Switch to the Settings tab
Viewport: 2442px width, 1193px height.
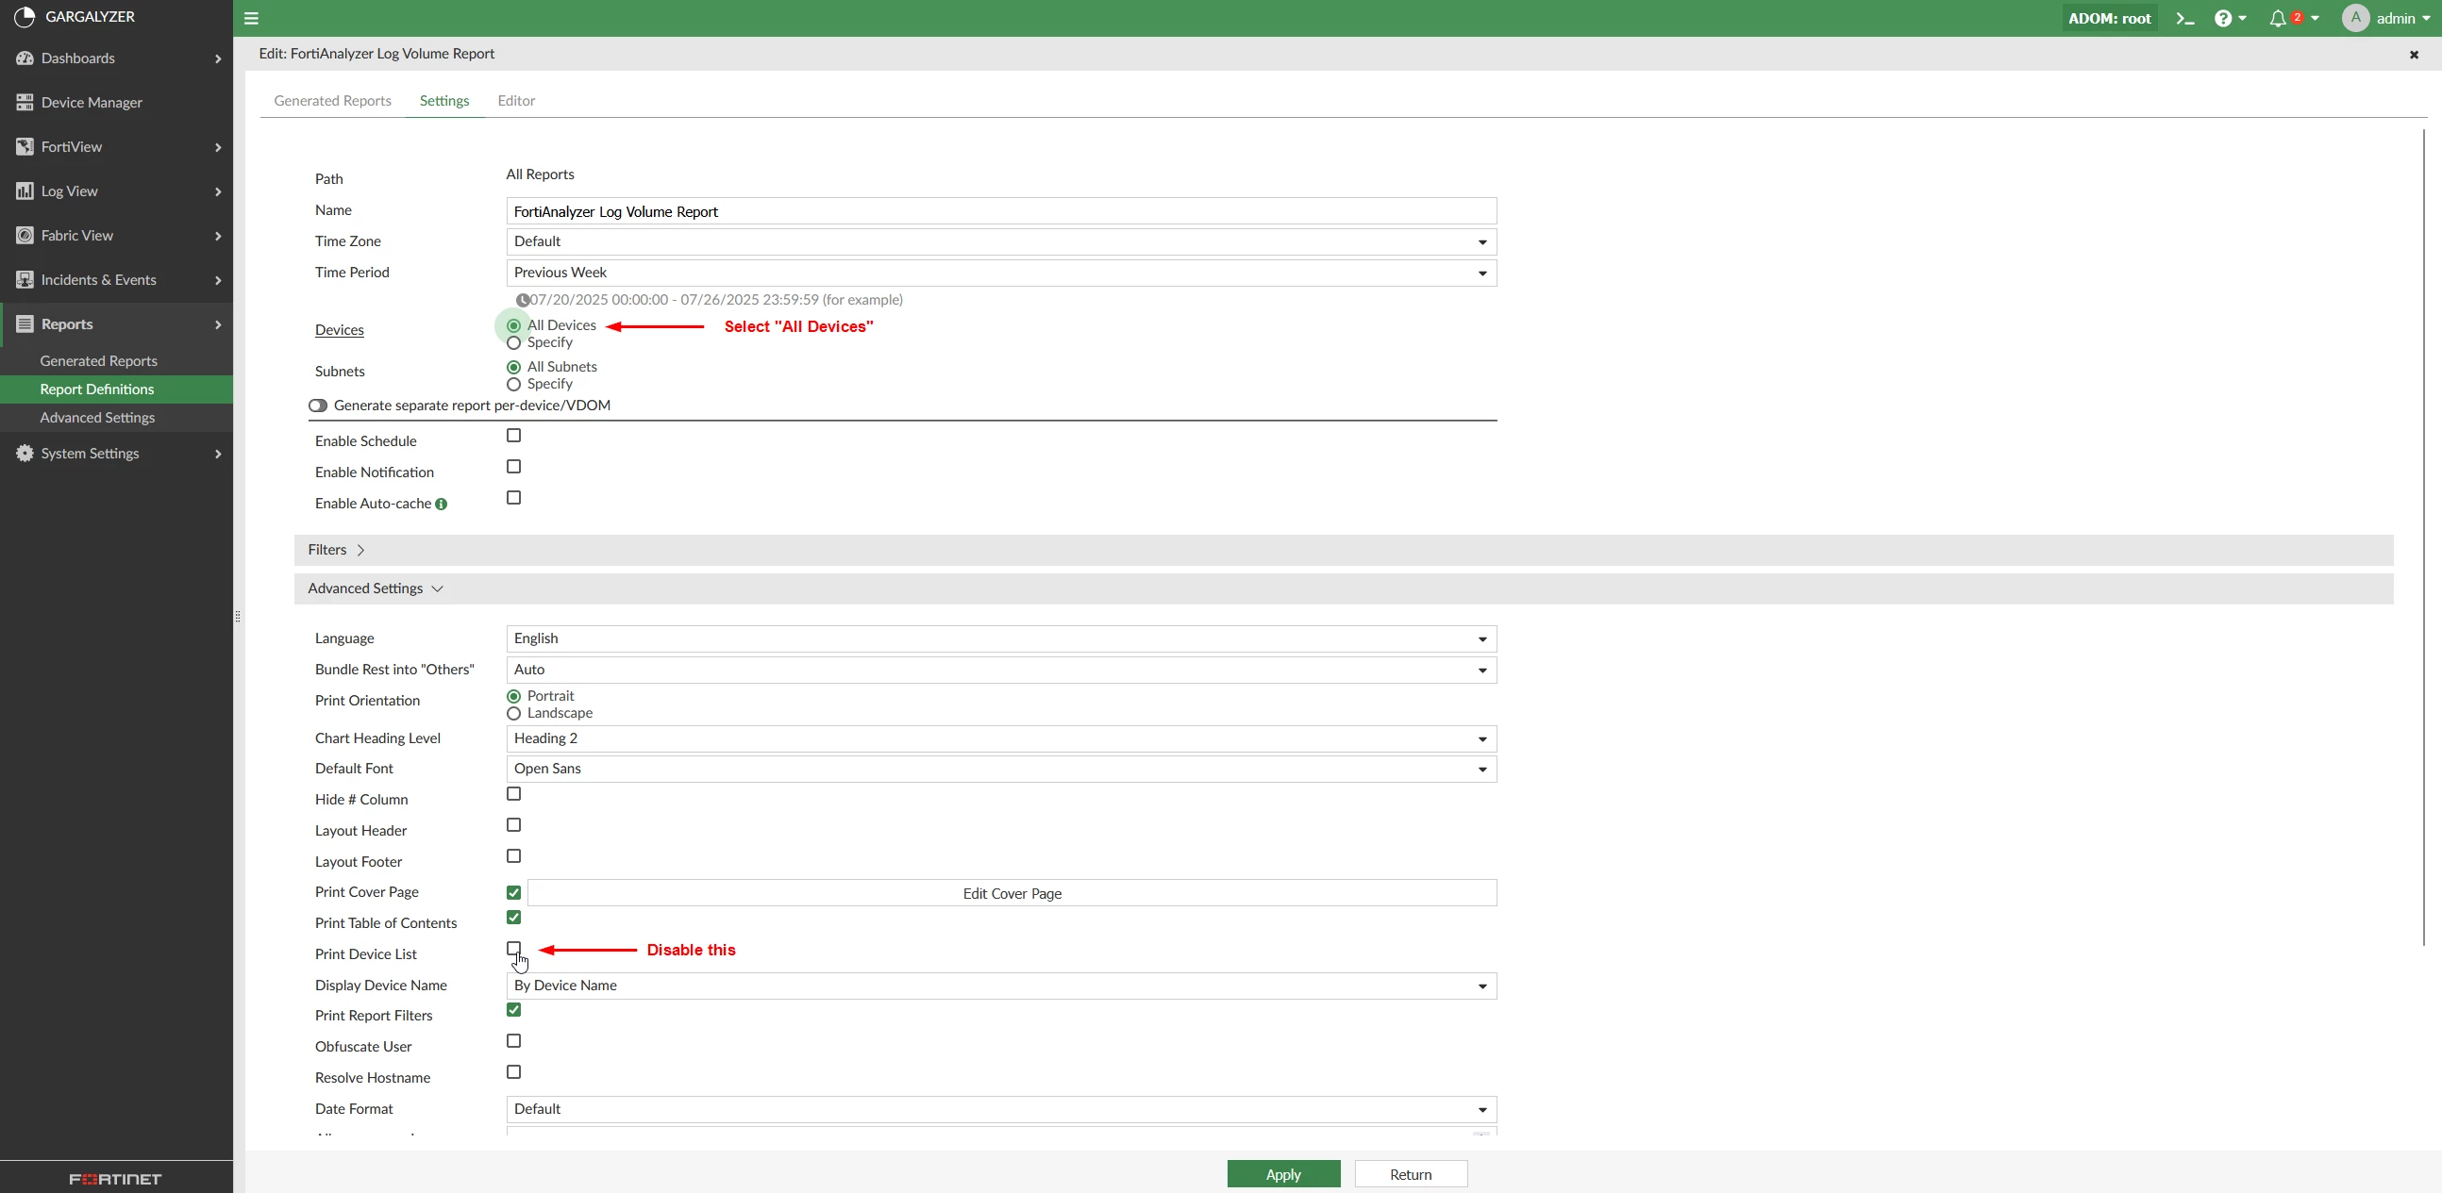pos(444,101)
